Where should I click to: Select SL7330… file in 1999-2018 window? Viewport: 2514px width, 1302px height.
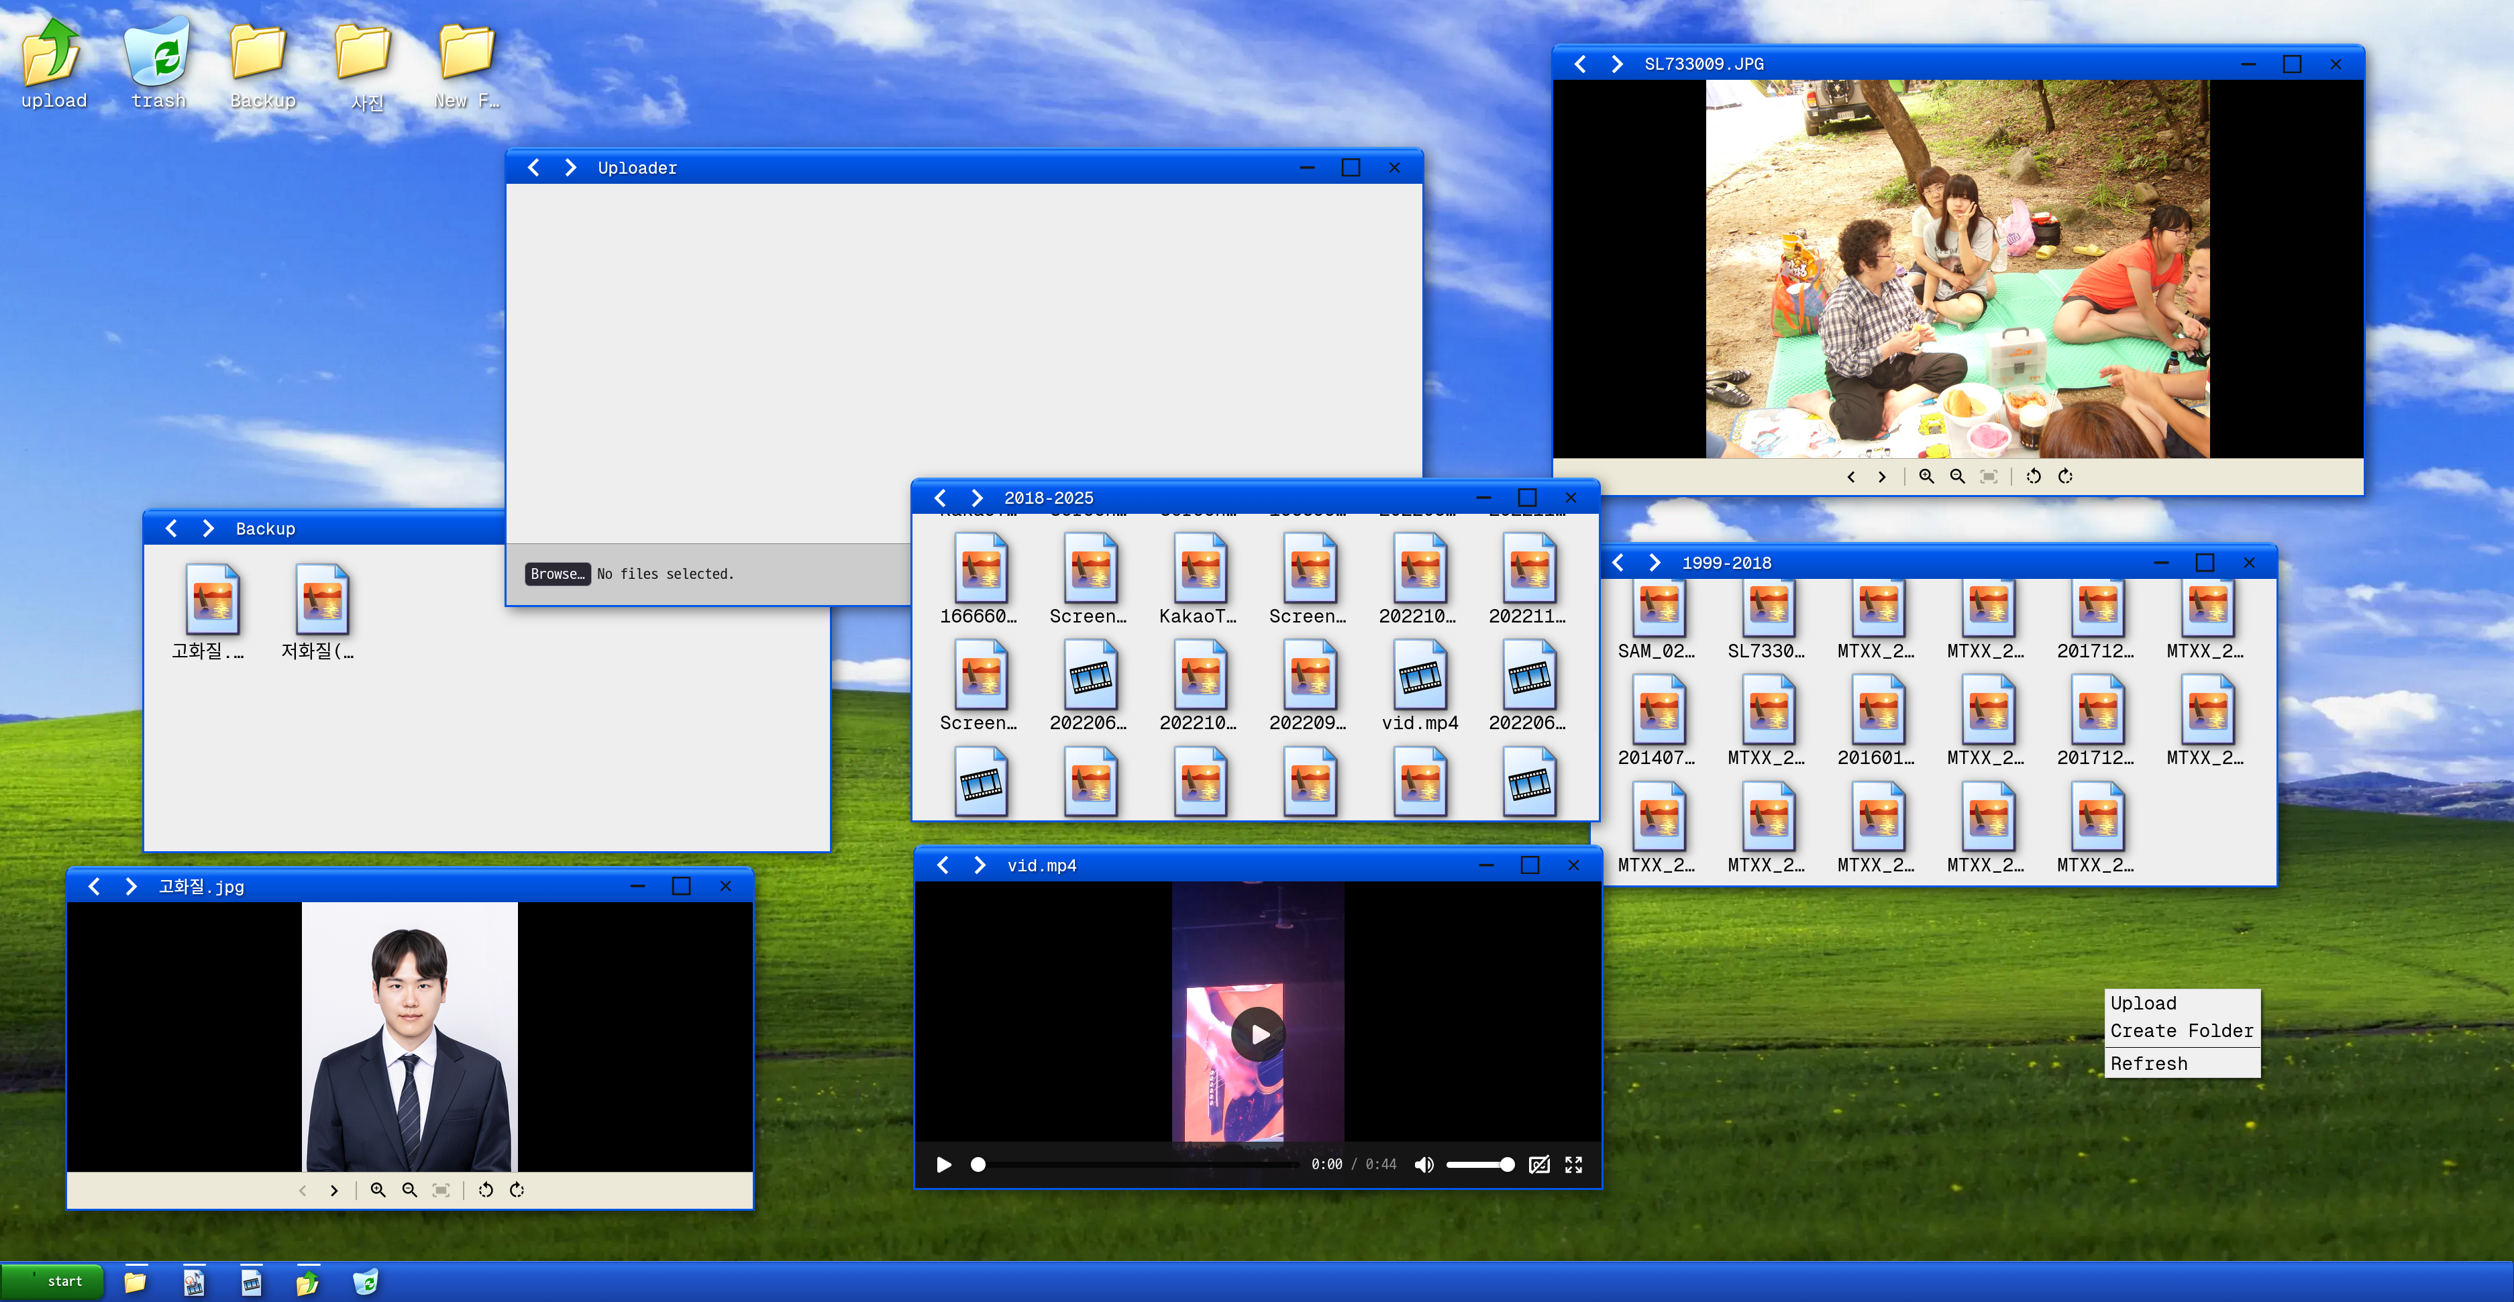click(x=1769, y=620)
